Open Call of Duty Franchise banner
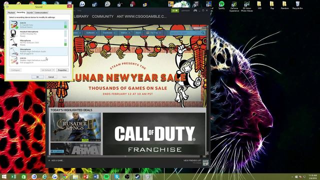 click(x=154, y=134)
